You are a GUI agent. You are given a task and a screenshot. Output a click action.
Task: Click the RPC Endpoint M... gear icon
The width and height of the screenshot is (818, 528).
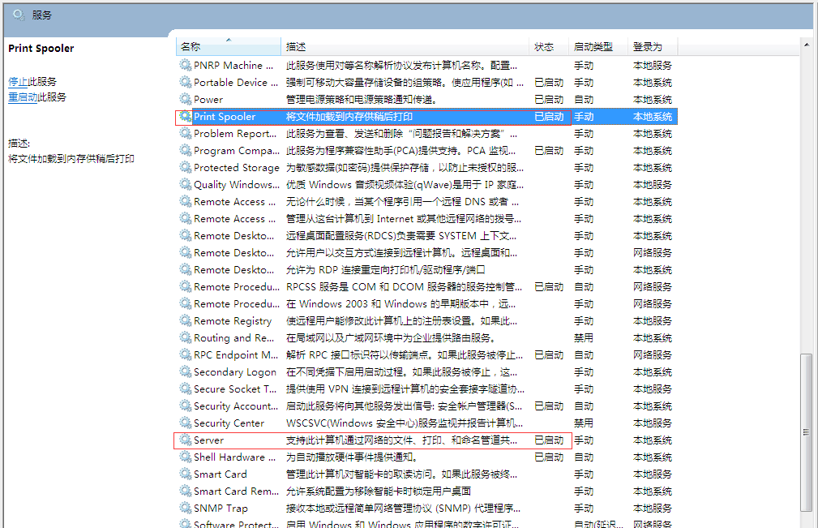[x=185, y=354]
